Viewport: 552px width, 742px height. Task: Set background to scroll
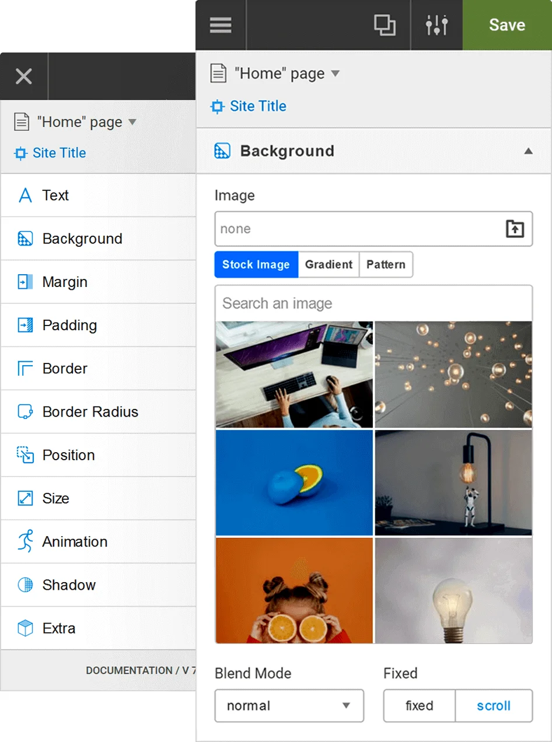tap(494, 705)
